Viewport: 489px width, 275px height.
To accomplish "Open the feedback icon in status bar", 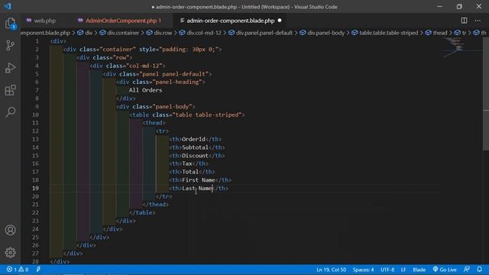I will coord(467,270).
